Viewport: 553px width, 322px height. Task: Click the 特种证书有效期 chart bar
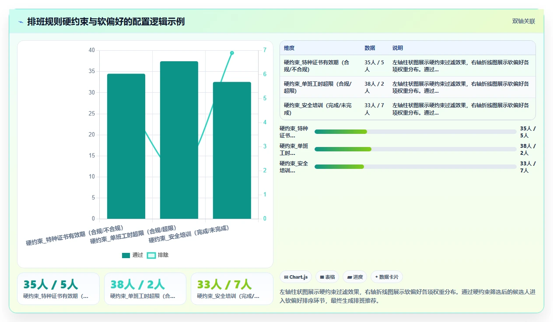click(126, 146)
